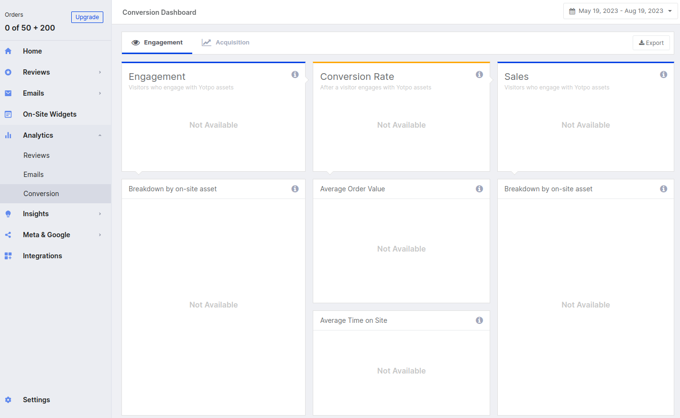This screenshot has width=680, height=418.
Task: Click info icon on Average Time on Site panel
Action: tap(479, 320)
